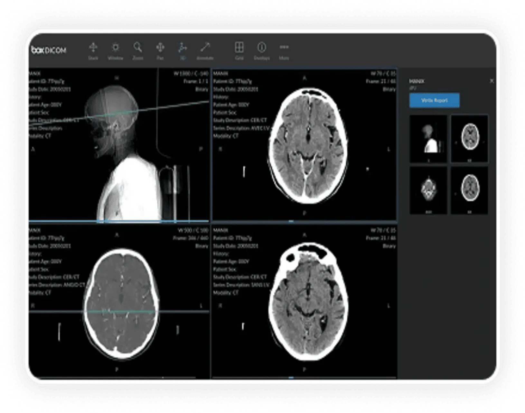Viewport: 525px width, 413px height.
Task: Toggle the Overlays info display
Action: [262, 51]
